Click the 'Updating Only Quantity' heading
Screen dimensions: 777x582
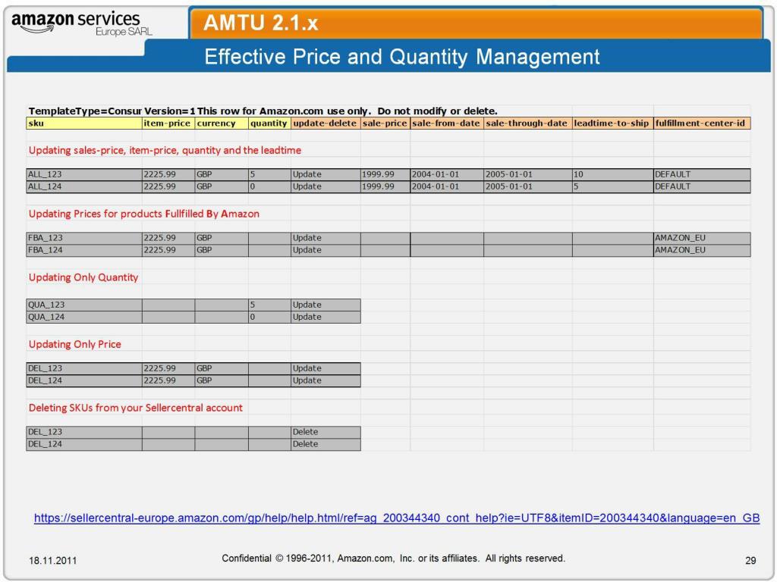pos(83,277)
